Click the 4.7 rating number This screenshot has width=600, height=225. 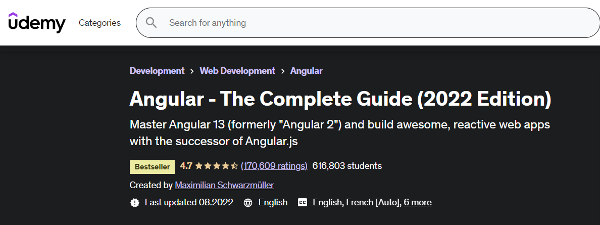(x=186, y=166)
